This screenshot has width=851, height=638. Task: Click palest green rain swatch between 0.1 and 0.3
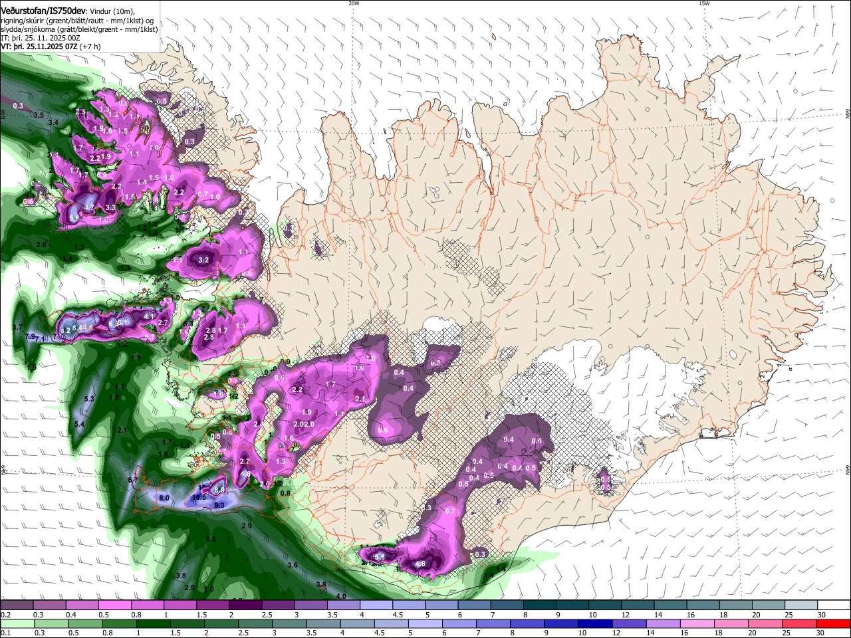point(17,623)
